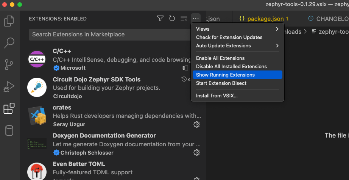
Task: Open the database view in activity bar
Action: [x=9, y=130]
